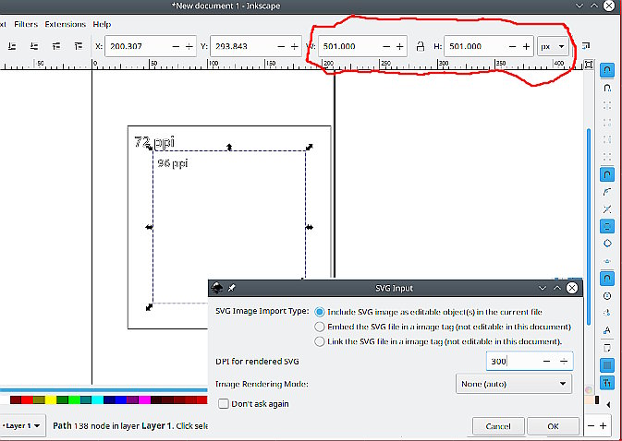622x441 pixels.
Task: Click snap to smooth nodes icon
Action: 607,244
